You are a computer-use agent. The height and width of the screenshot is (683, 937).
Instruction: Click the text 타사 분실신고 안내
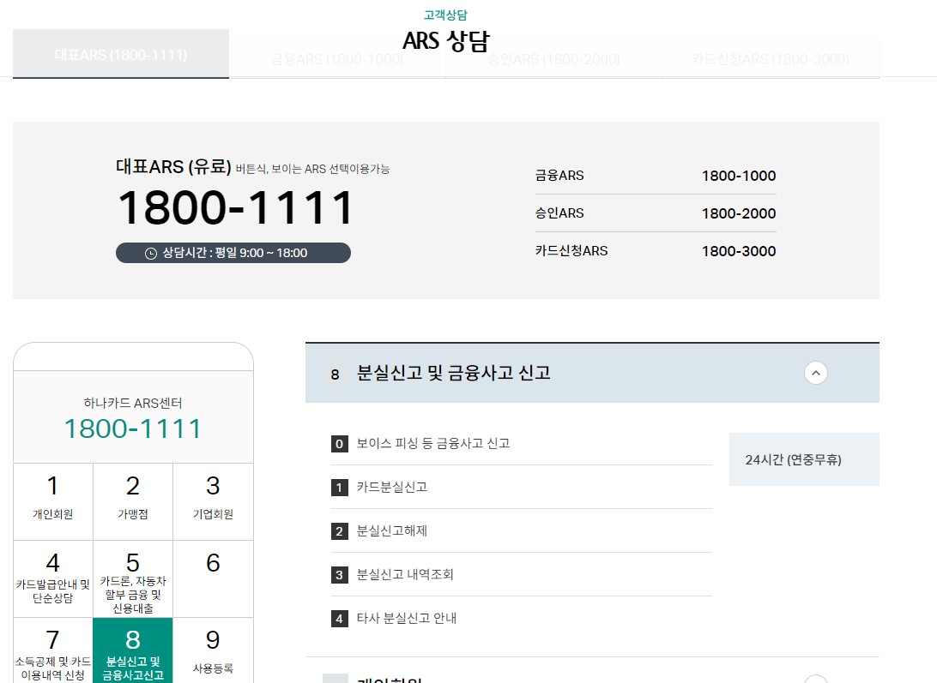pyautogui.click(x=407, y=617)
